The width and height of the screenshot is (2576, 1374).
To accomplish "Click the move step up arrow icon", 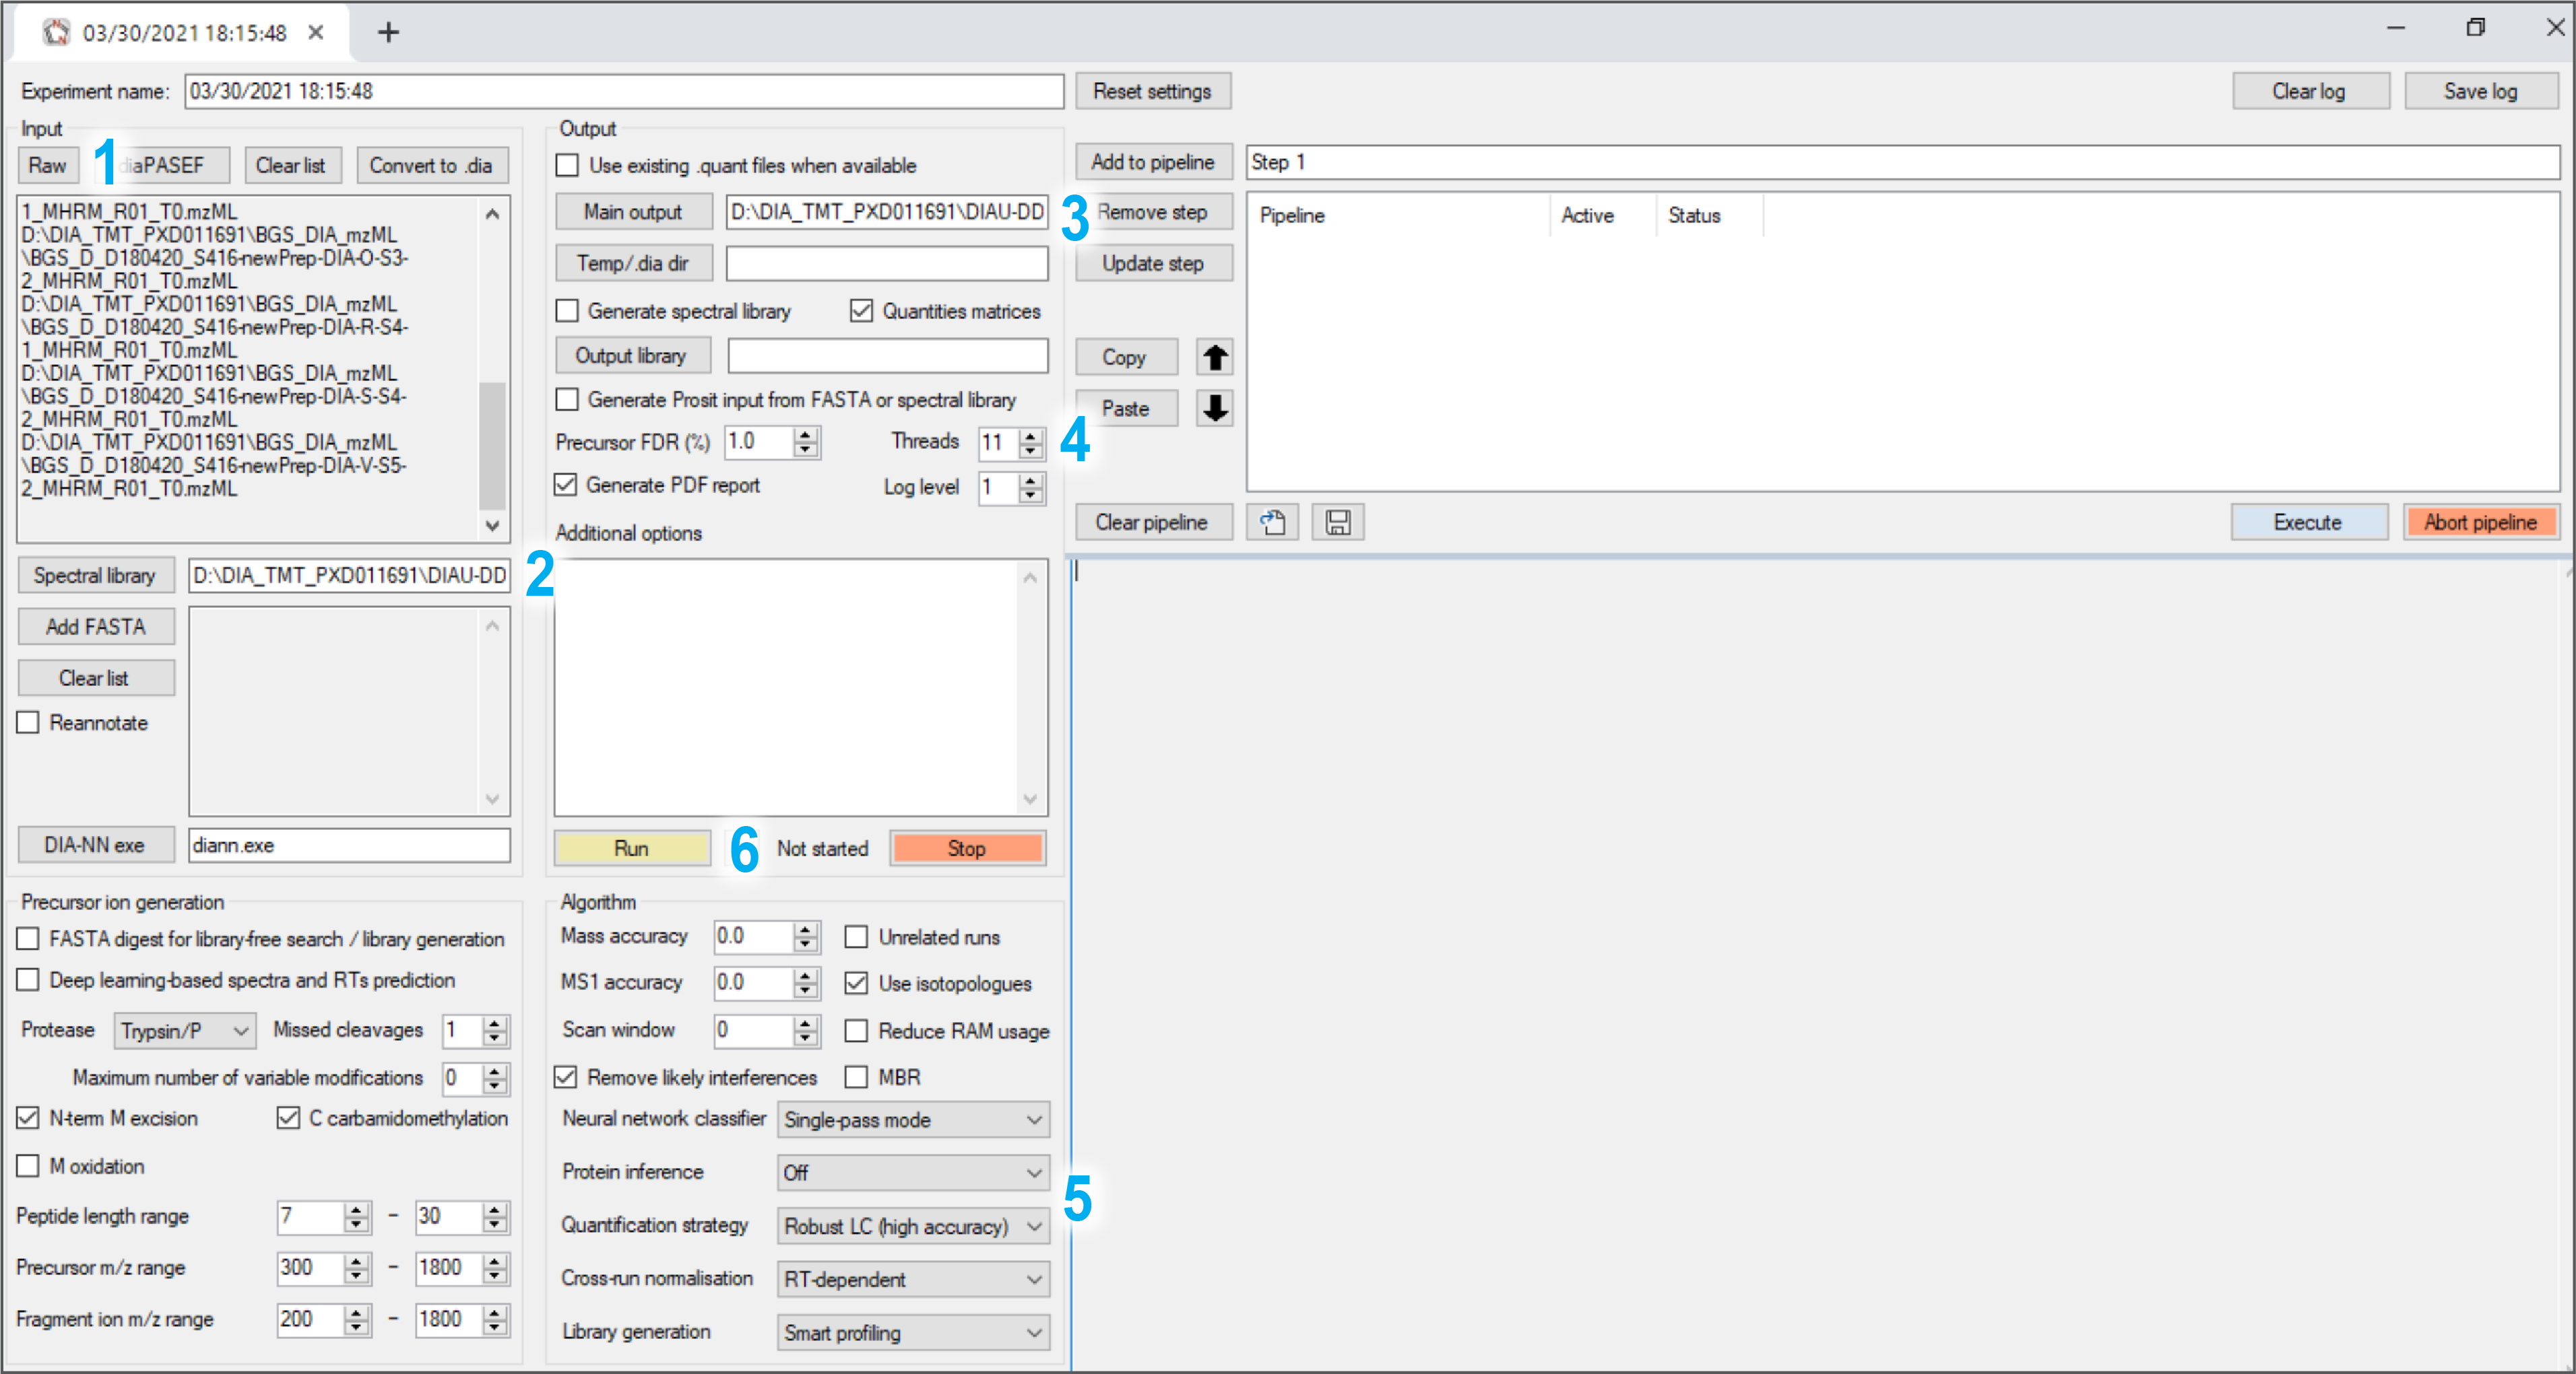I will 1214,357.
